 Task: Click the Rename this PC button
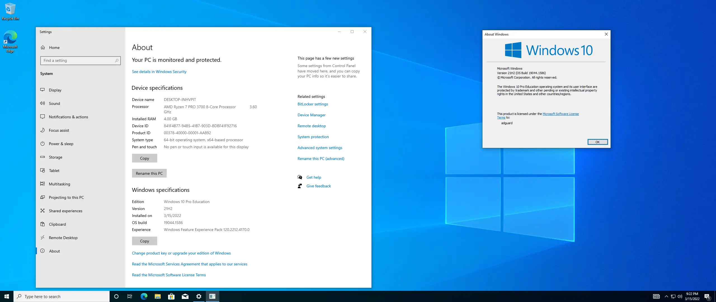(149, 173)
